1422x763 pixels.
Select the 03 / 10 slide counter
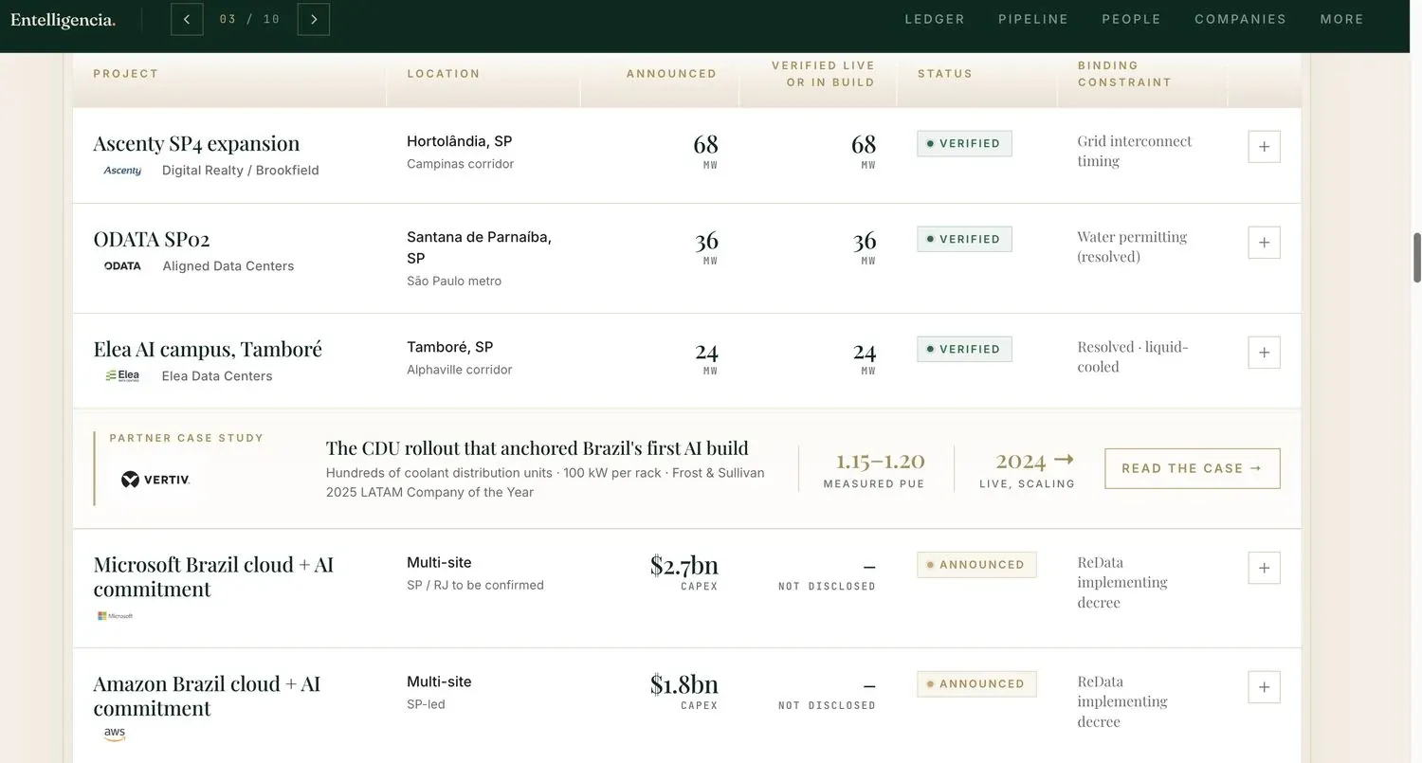point(250,19)
